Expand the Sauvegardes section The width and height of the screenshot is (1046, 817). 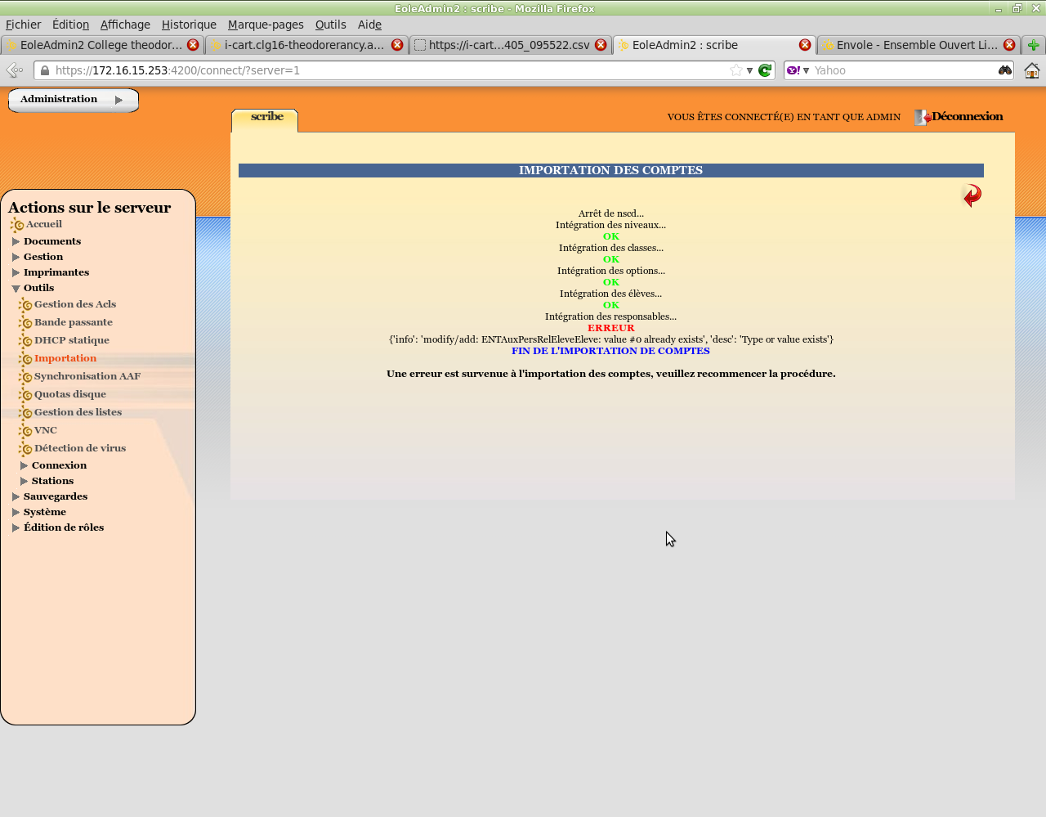(x=16, y=496)
